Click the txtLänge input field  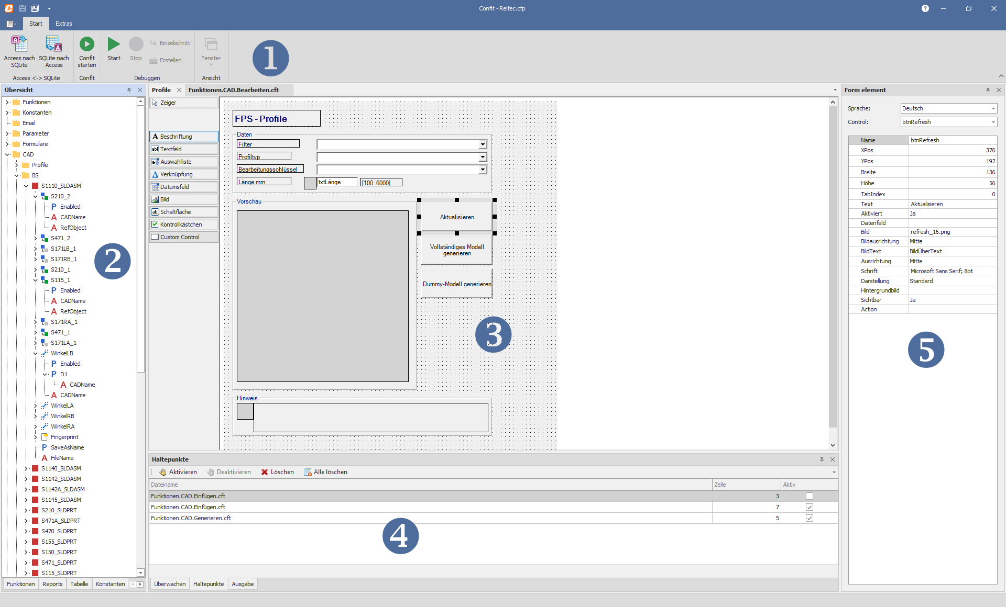click(337, 182)
